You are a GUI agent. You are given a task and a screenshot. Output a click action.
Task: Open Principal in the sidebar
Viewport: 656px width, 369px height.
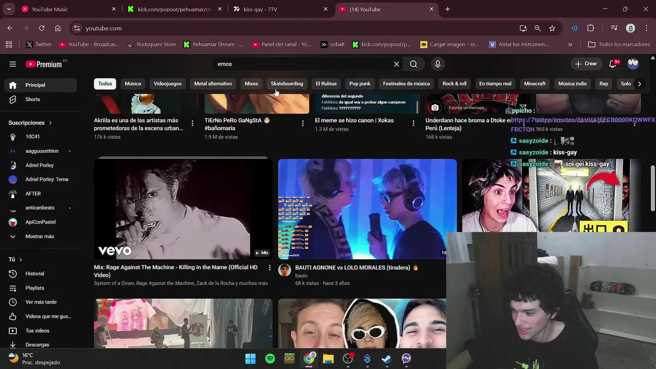click(41, 85)
